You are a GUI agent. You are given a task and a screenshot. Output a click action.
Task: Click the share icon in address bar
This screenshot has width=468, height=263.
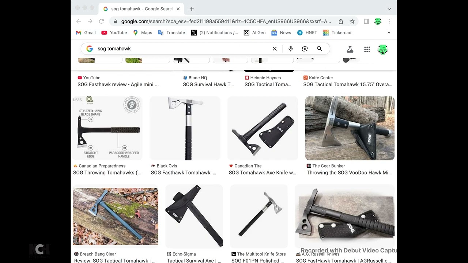[x=341, y=22]
